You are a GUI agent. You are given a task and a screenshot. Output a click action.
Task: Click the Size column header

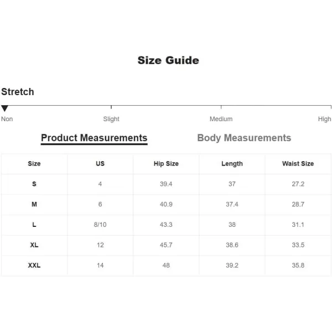(x=34, y=164)
